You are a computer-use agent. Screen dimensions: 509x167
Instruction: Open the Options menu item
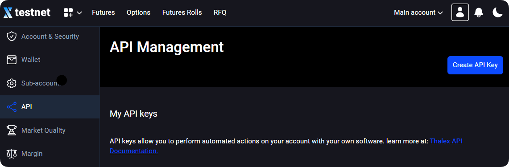pyautogui.click(x=139, y=12)
